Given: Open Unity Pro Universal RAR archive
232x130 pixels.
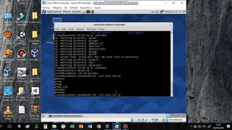Looking at the screenshot, I should pos(35,113).
